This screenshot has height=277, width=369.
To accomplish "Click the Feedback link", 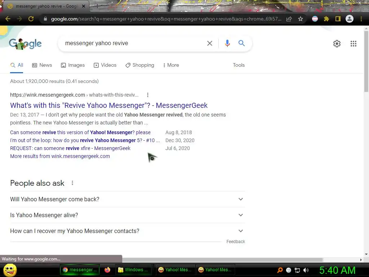I will click(236, 241).
